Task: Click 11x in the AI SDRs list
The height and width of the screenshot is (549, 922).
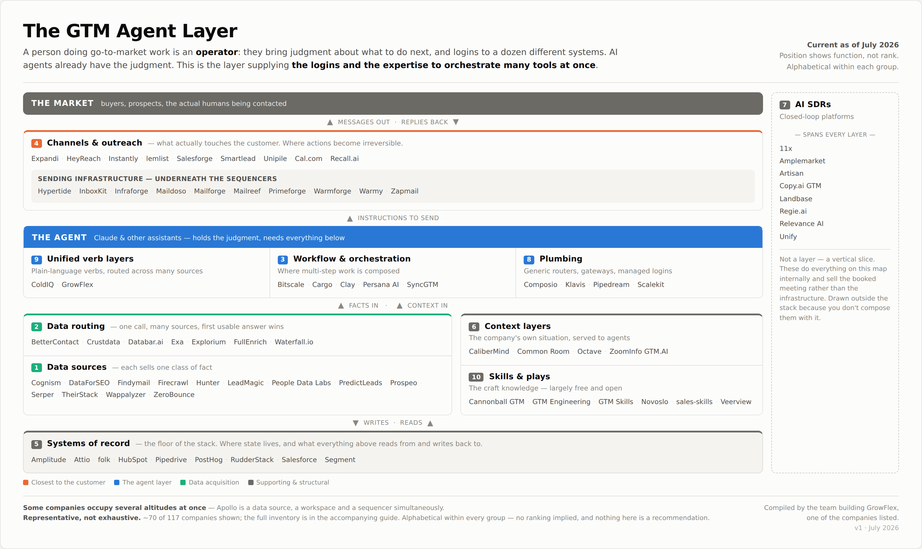Action: pyautogui.click(x=786, y=149)
